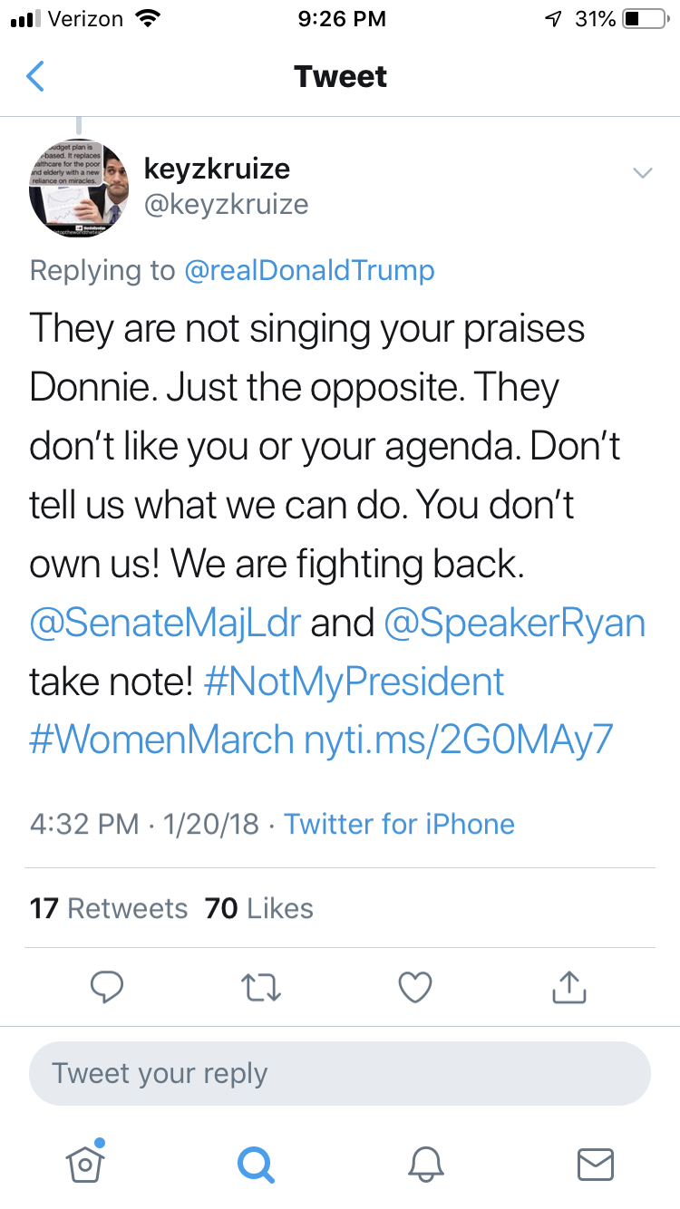Retweet this tweet using the retweet icon
This screenshot has height=1209, width=680.
260,988
